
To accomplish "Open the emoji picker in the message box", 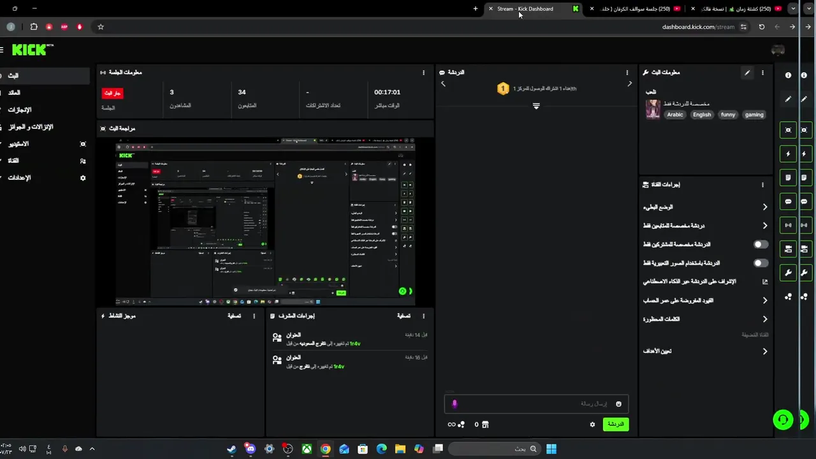I will click(x=618, y=404).
